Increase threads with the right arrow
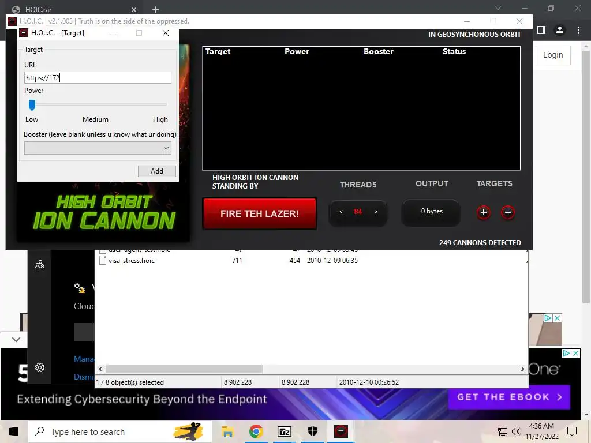591x443 pixels. 376,212
